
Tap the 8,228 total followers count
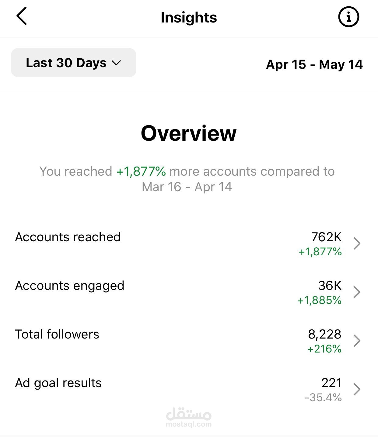click(x=324, y=334)
